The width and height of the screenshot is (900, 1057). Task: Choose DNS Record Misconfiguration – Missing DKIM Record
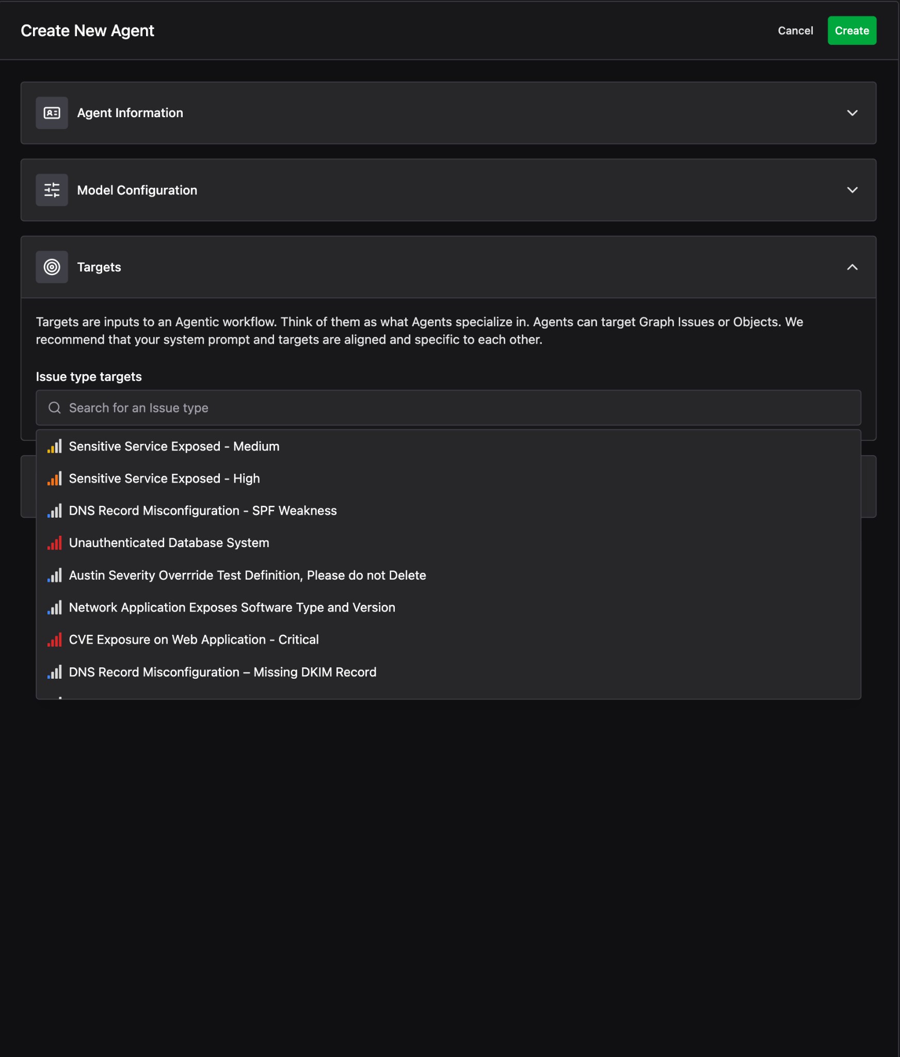point(222,672)
